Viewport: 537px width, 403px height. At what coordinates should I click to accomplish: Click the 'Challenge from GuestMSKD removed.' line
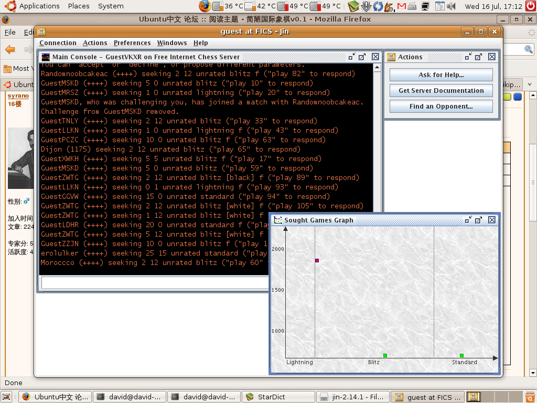click(110, 112)
